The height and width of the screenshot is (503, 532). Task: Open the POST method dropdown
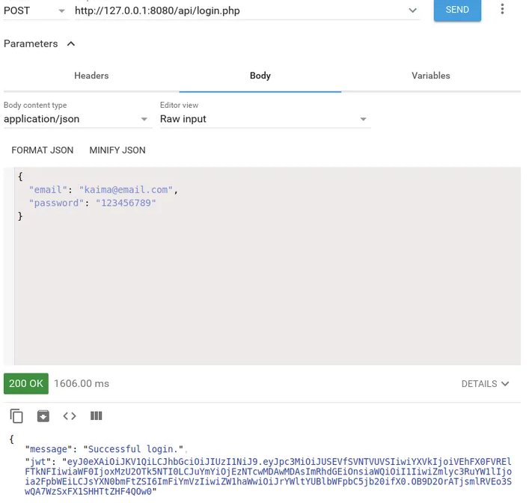click(x=34, y=10)
